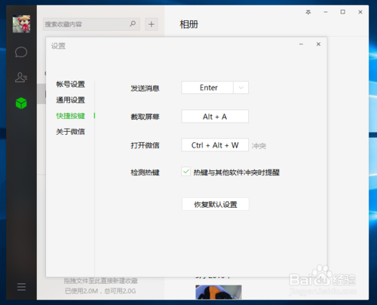
Task: Click the profile avatar picture
Action: click(21, 24)
